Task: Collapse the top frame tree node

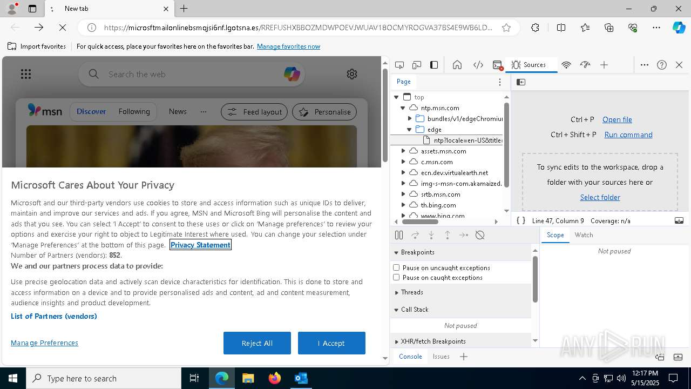Action: point(396,97)
